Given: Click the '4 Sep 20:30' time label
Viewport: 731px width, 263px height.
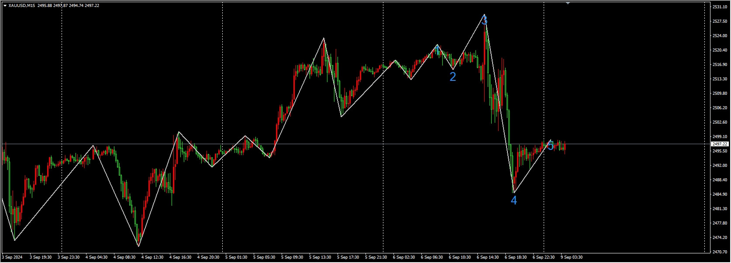Looking at the screenshot, I should (208, 257).
